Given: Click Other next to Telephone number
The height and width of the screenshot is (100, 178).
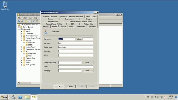Looking at the screenshot, I should [88, 62].
